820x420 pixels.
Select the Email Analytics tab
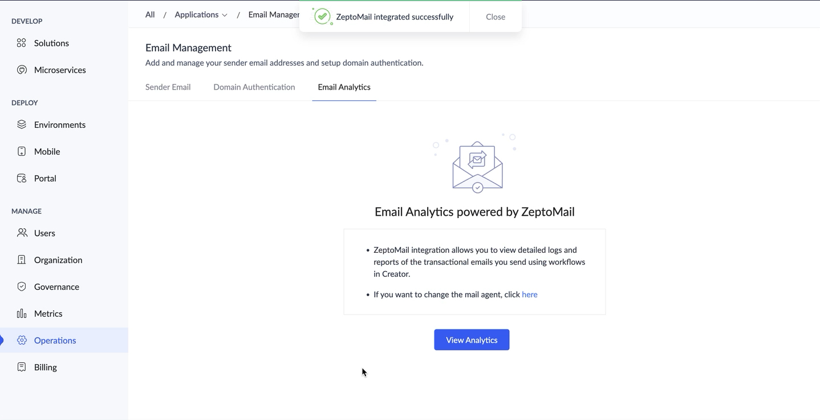(344, 87)
